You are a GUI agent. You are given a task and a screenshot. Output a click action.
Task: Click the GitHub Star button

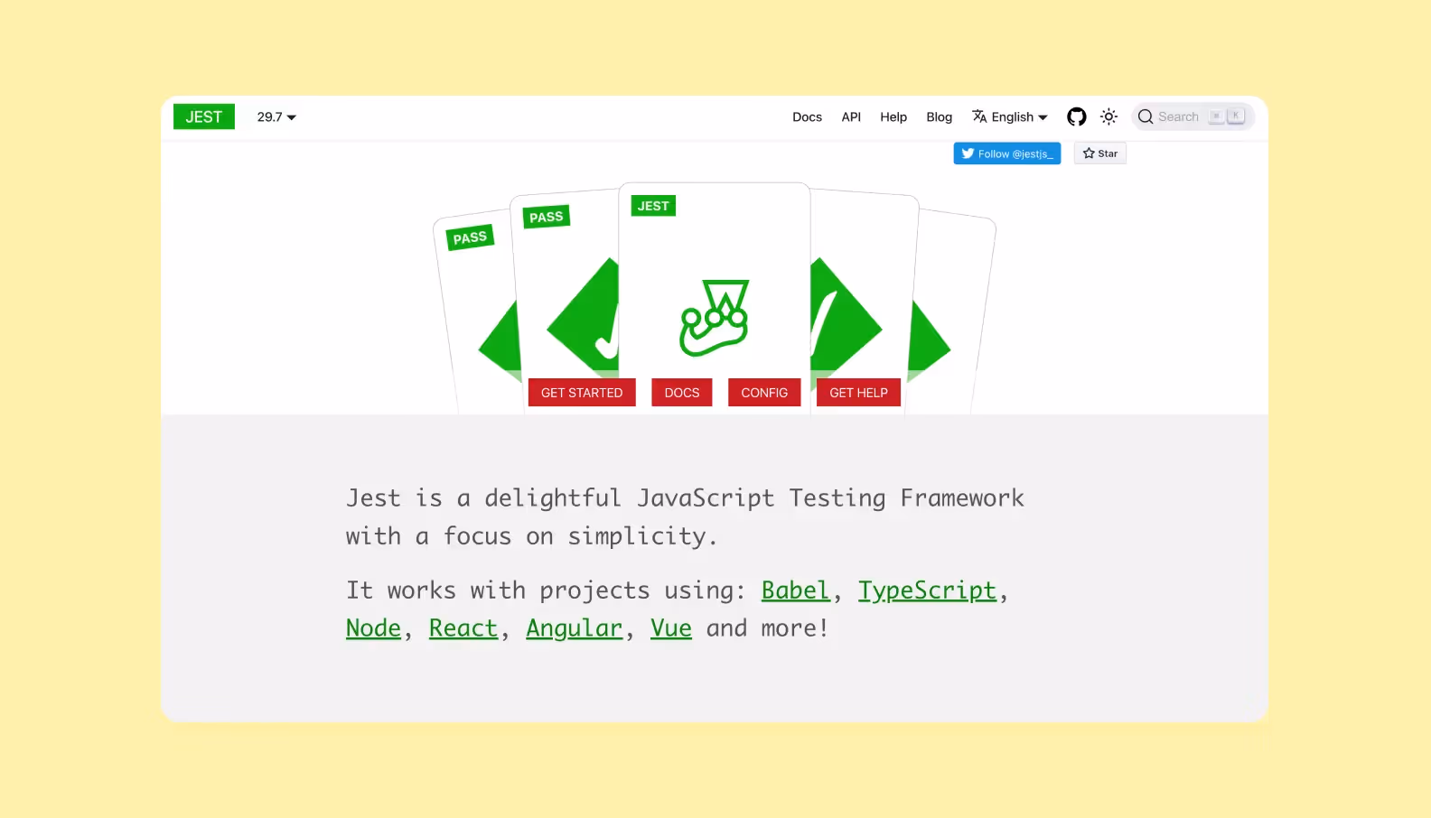(x=1100, y=153)
